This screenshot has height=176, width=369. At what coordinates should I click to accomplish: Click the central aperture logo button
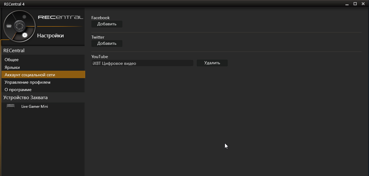click(x=19, y=26)
